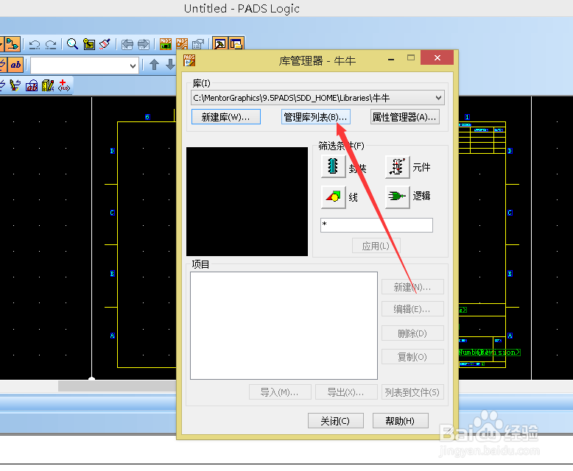Toggle the 线 (lines) filter button
The height and width of the screenshot is (471, 573).
point(333,196)
